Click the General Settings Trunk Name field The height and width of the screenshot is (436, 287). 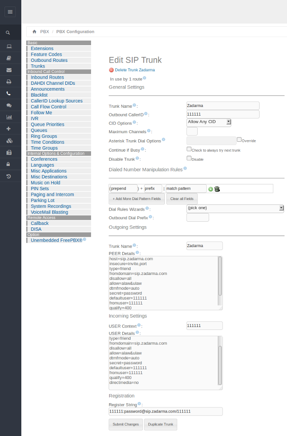[223, 106]
